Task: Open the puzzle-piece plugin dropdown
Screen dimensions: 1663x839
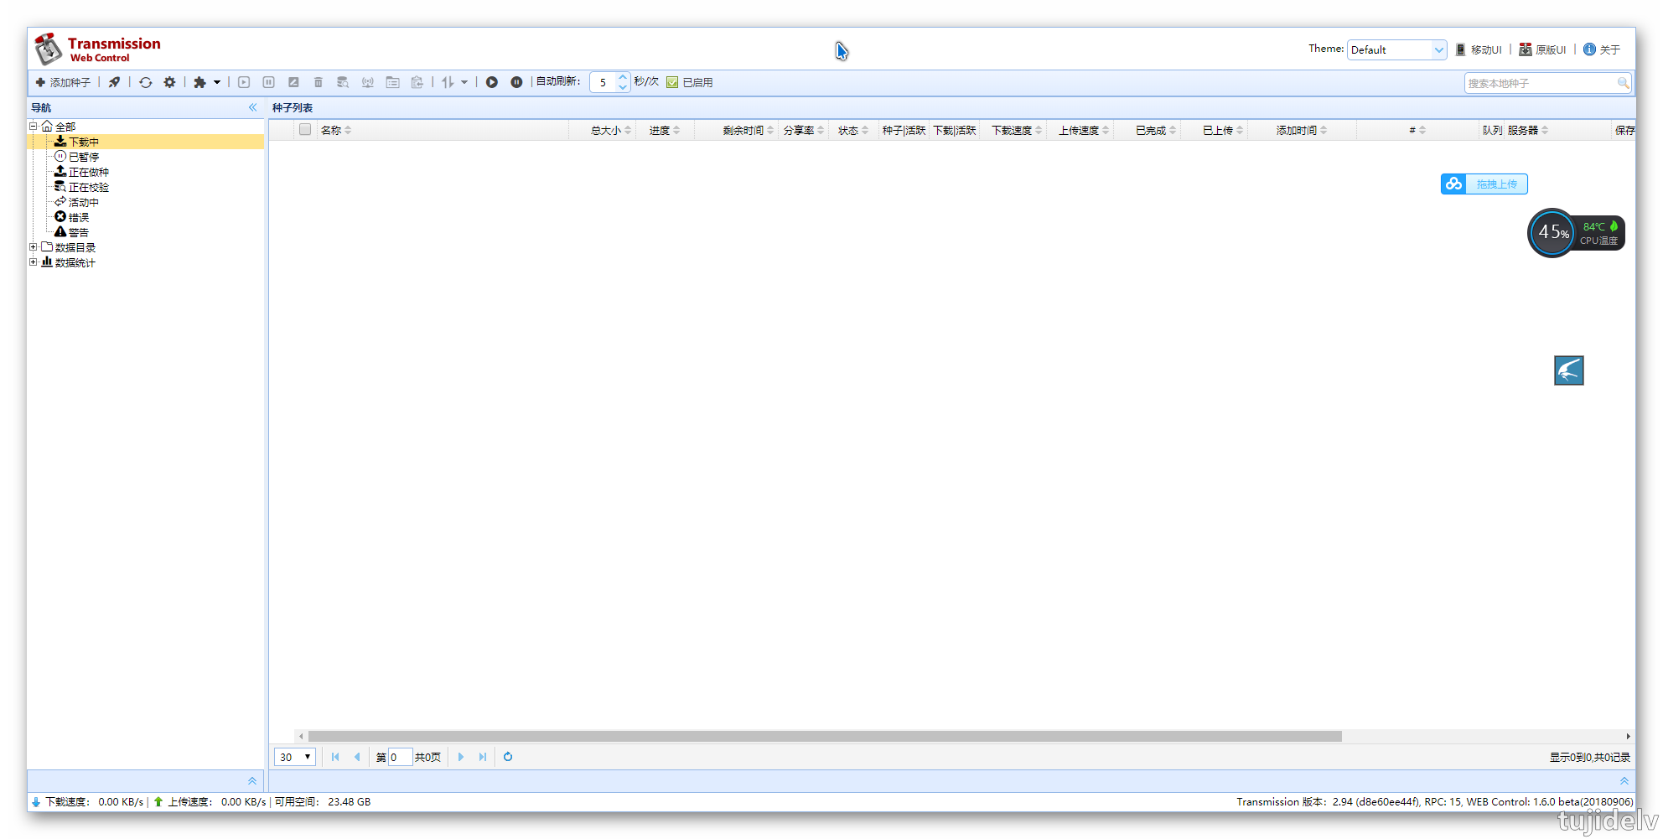Action: tap(206, 82)
